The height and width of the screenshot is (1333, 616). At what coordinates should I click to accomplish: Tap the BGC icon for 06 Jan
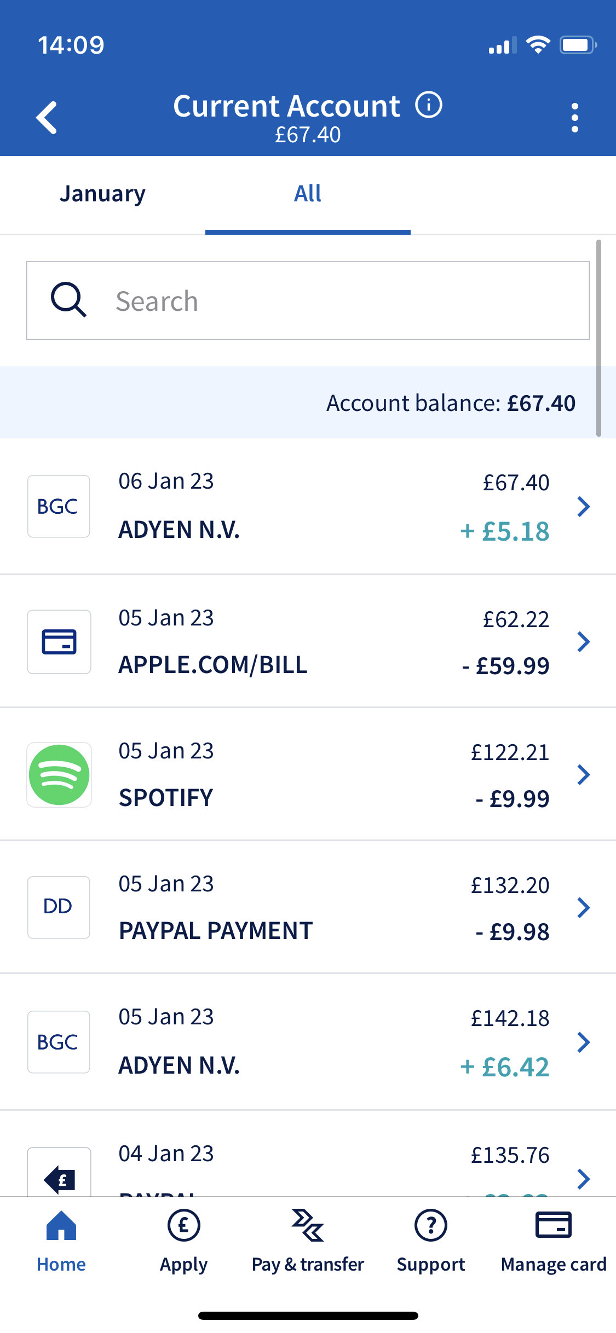[x=59, y=506]
